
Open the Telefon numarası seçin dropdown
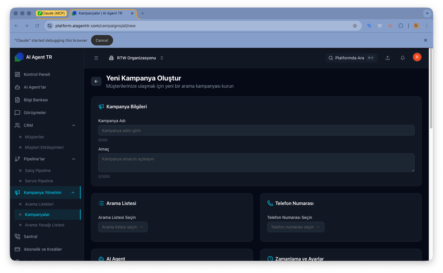296,227
